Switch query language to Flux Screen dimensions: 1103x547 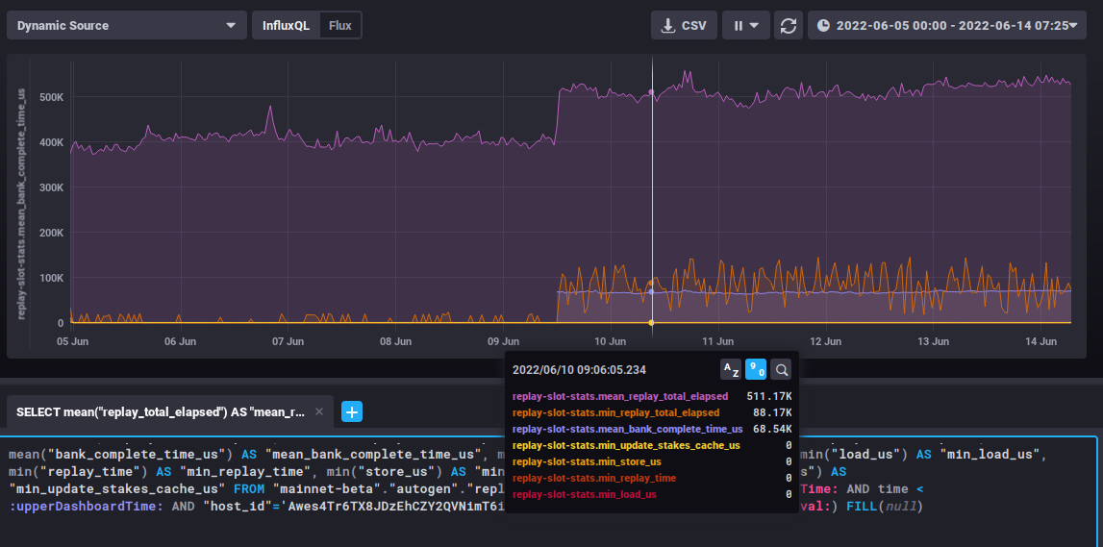point(339,25)
